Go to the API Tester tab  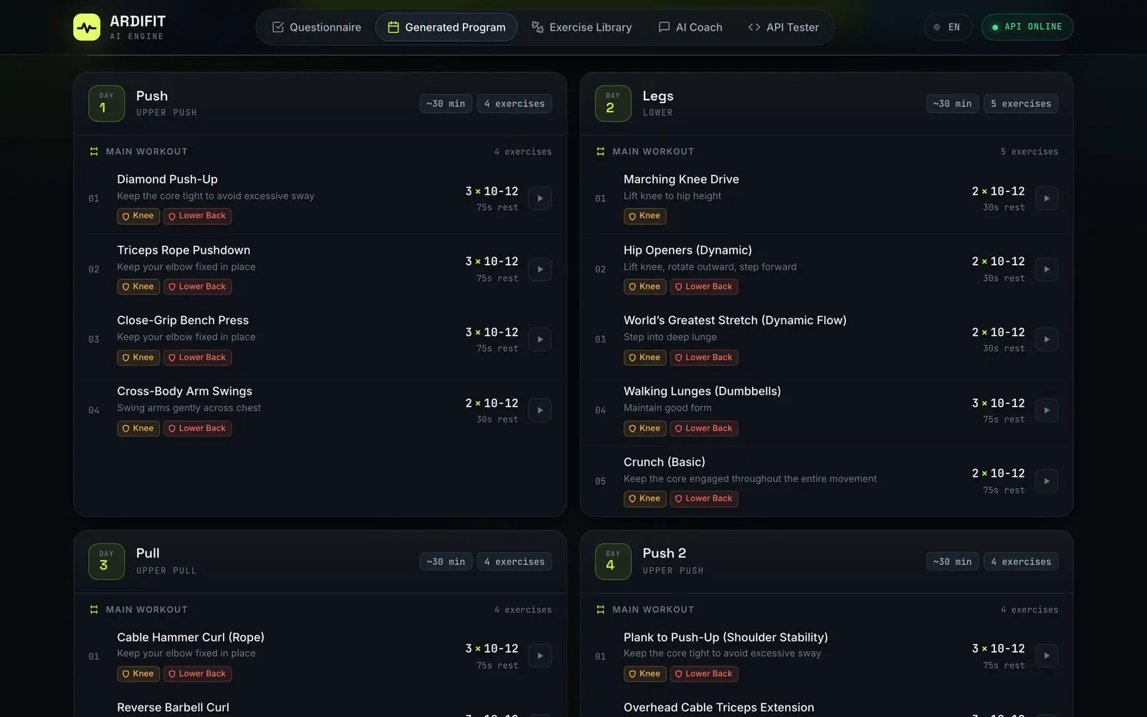click(783, 27)
